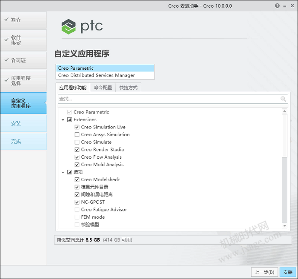Check Creo Fatigue Advisor checkbox
This screenshot has width=298, height=279.
click(77, 210)
